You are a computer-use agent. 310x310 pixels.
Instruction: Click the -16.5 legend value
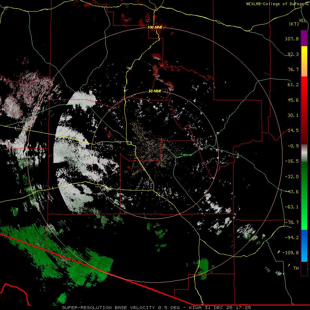point(292,161)
